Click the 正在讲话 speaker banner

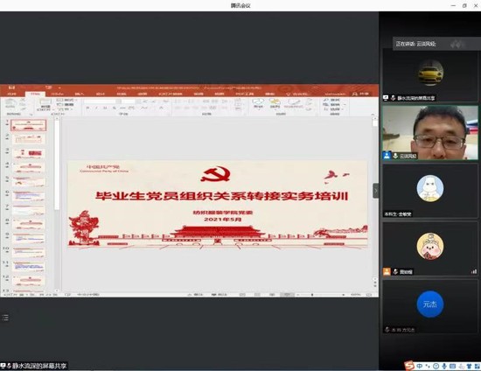436,44
